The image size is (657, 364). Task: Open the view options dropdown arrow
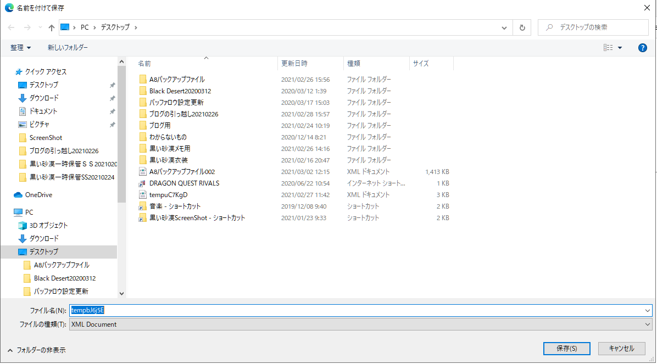620,48
